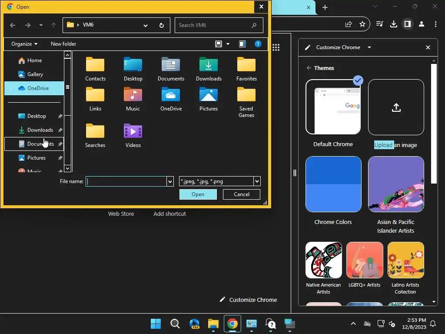Open the Saved Games folder
The width and height of the screenshot is (445, 334).
tap(246, 102)
